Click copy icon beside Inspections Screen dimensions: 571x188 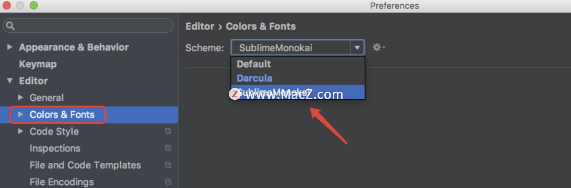[x=168, y=148]
